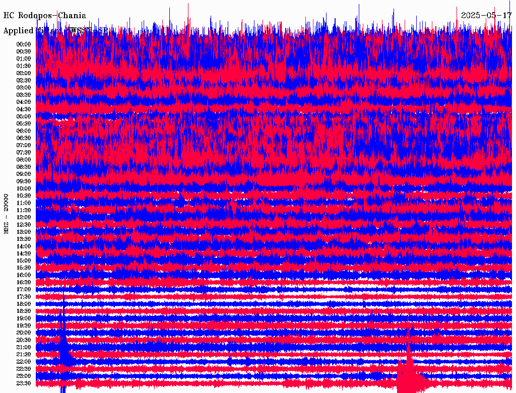This screenshot has height=393, width=516.
Task: Select the 23:30 time label
Action: tap(24, 383)
